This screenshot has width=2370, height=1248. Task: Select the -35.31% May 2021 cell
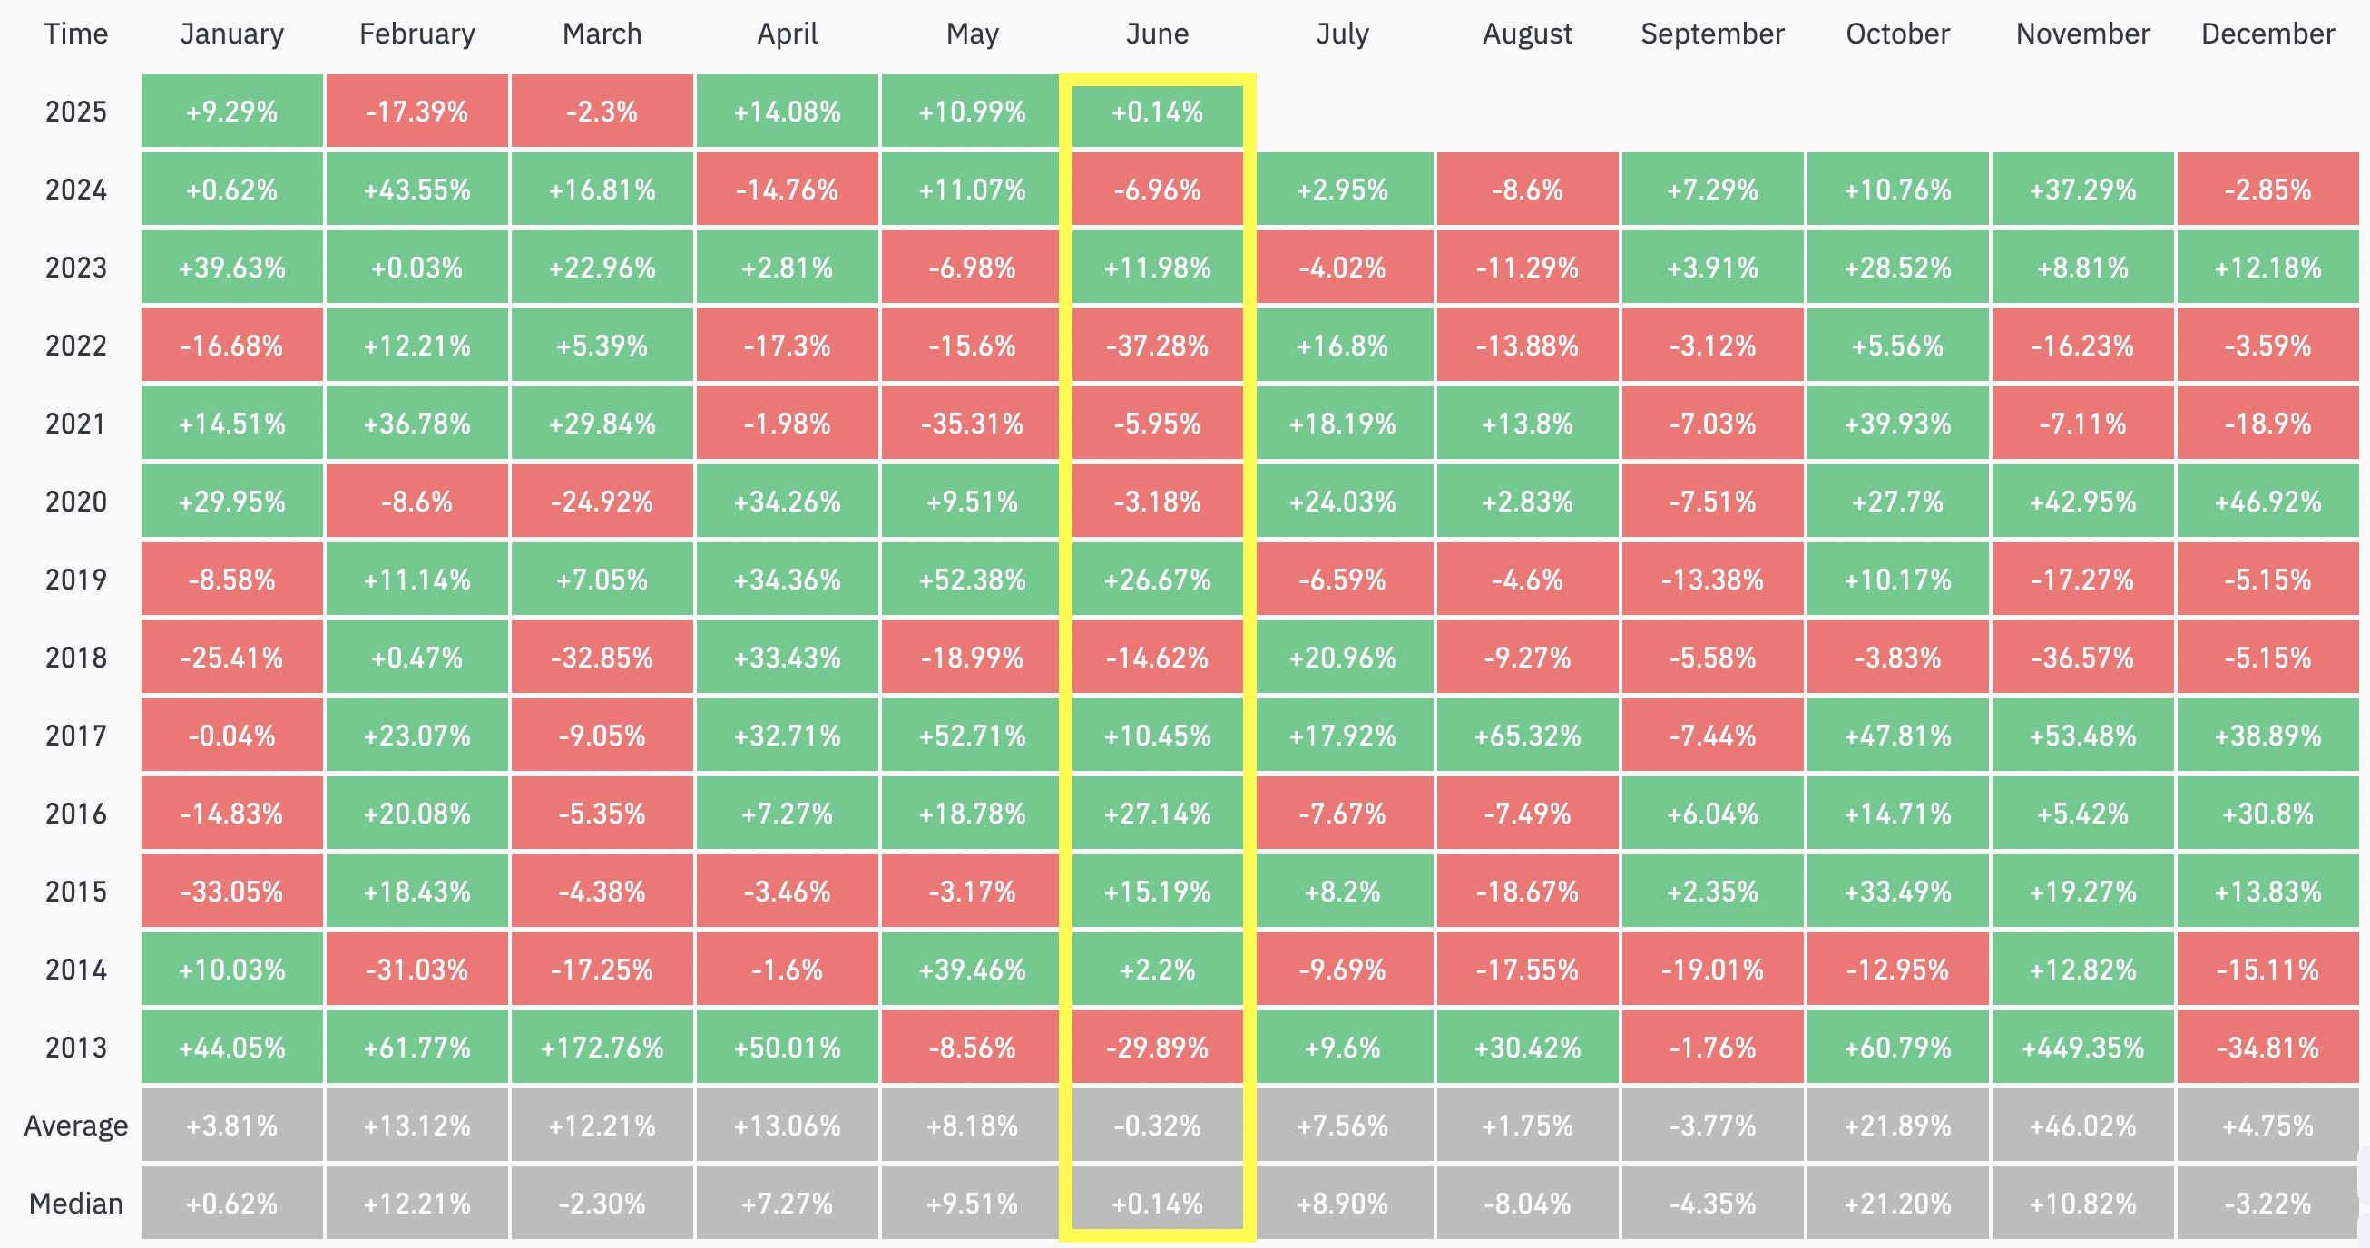972,424
